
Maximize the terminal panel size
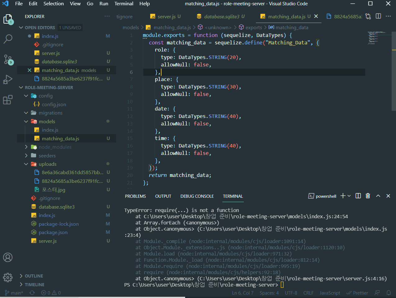378,196
